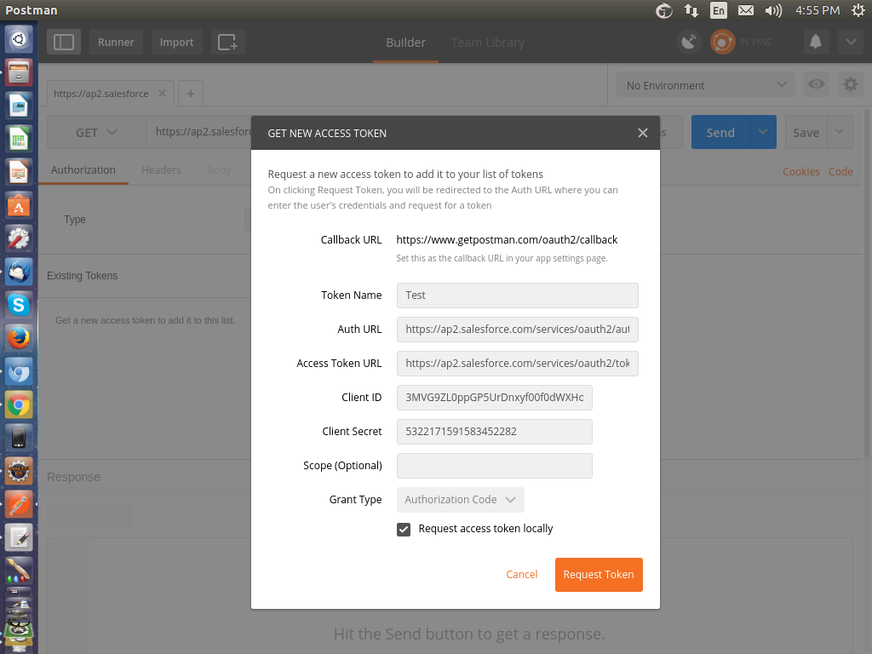Open Google Chrome from the launcher
Screen dimensions: 872x654
pyautogui.click(x=19, y=404)
